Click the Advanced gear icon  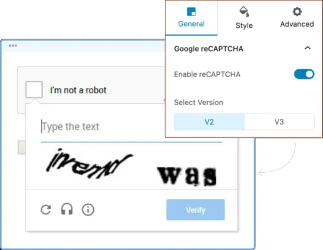(x=297, y=11)
